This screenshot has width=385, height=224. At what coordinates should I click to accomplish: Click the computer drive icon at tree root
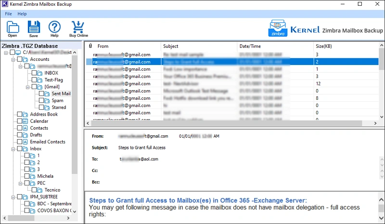coord(18,53)
